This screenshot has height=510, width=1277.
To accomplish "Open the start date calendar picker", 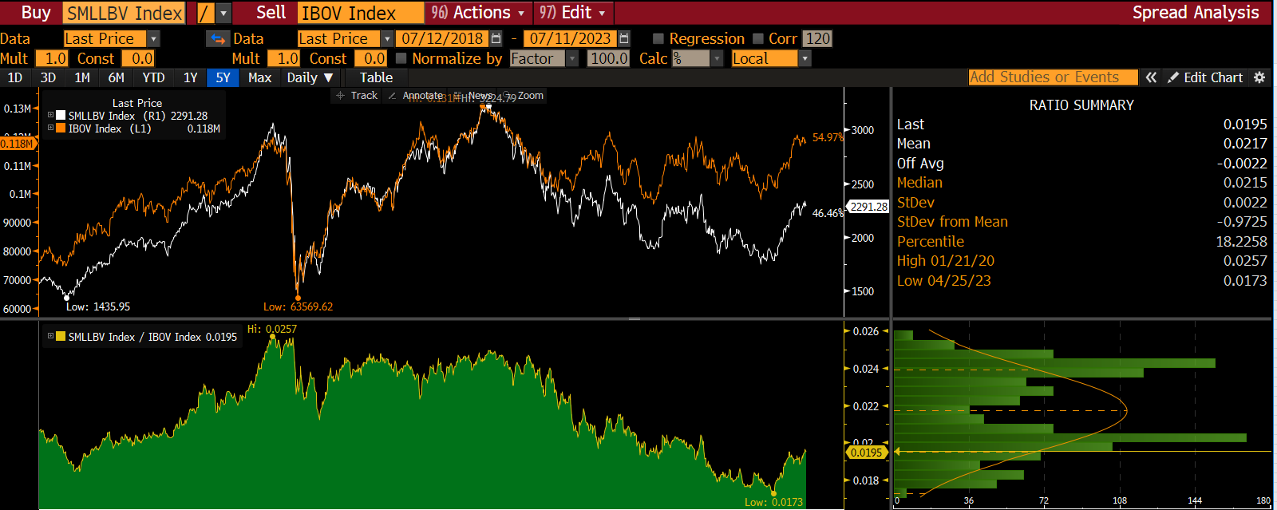I will [496, 38].
